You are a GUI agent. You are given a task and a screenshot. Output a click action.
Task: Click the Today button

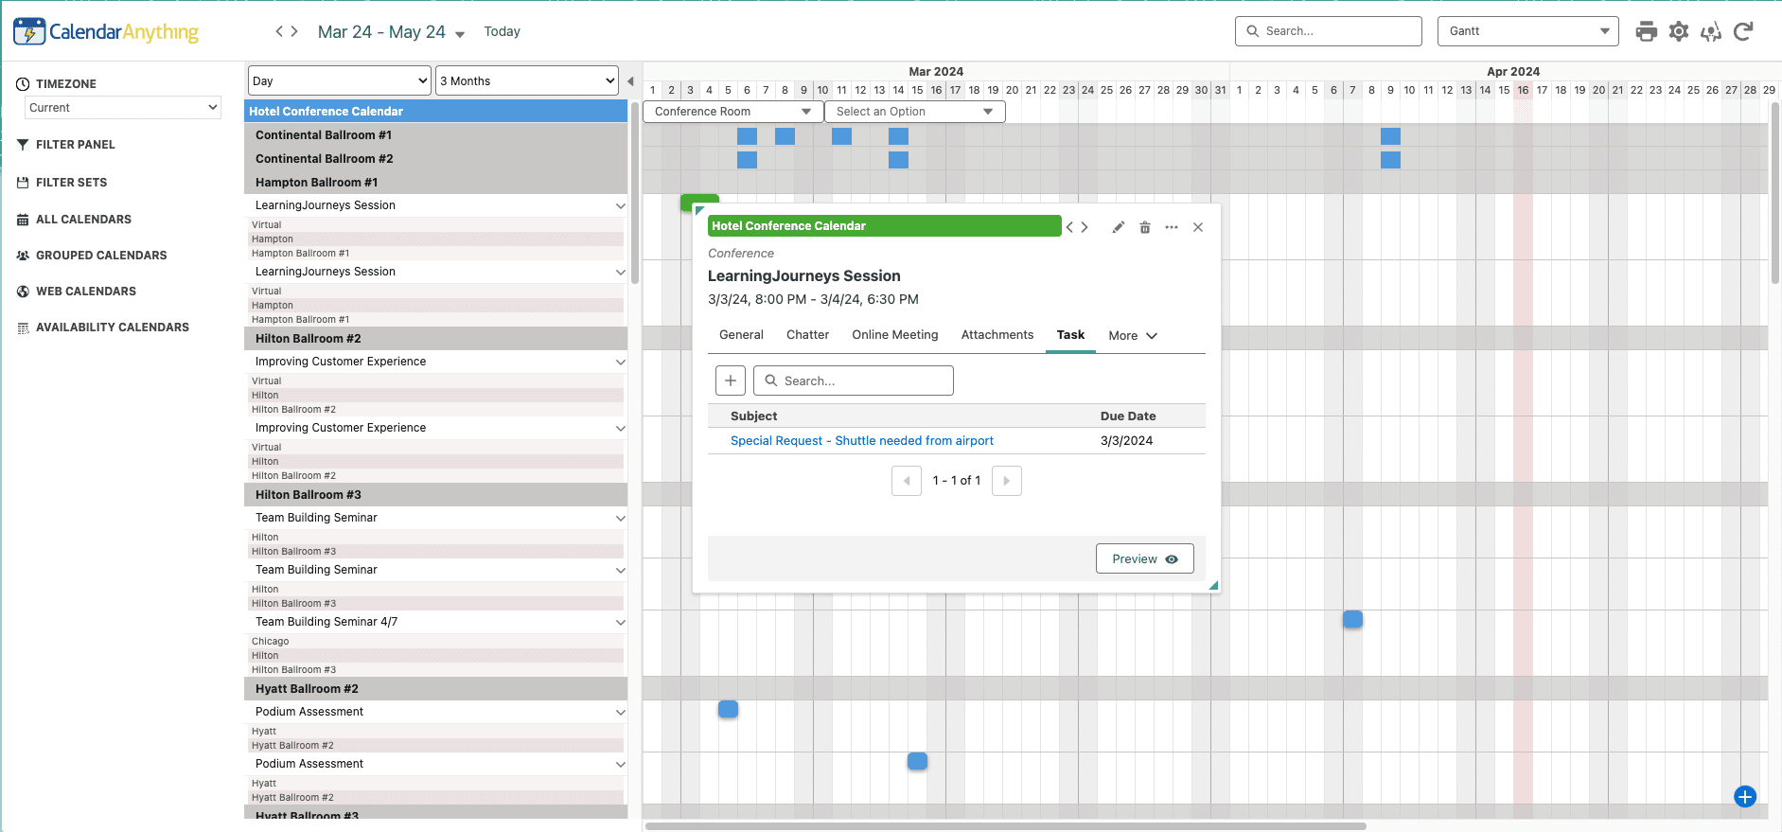tap(502, 31)
